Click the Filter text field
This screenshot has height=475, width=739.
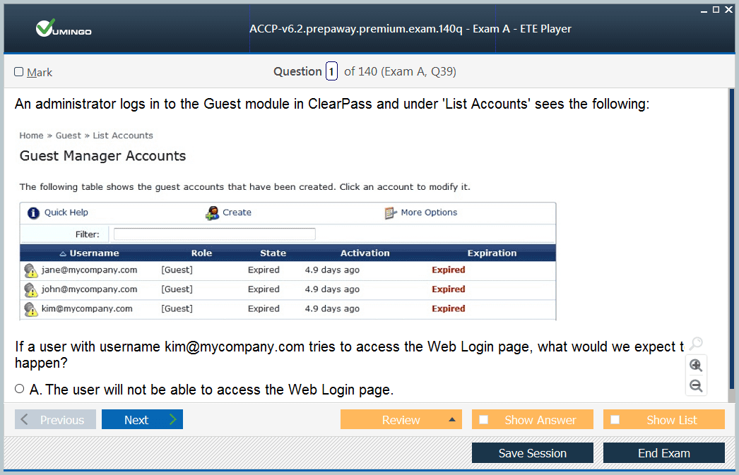coord(215,234)
